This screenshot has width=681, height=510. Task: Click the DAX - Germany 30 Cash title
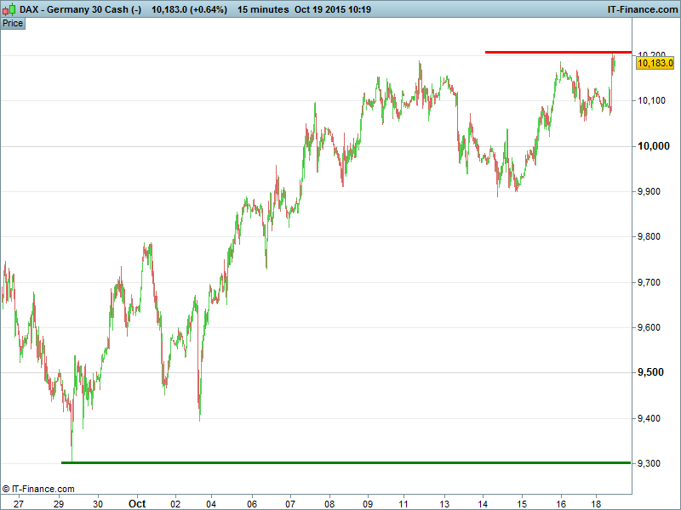coord(80,8)
